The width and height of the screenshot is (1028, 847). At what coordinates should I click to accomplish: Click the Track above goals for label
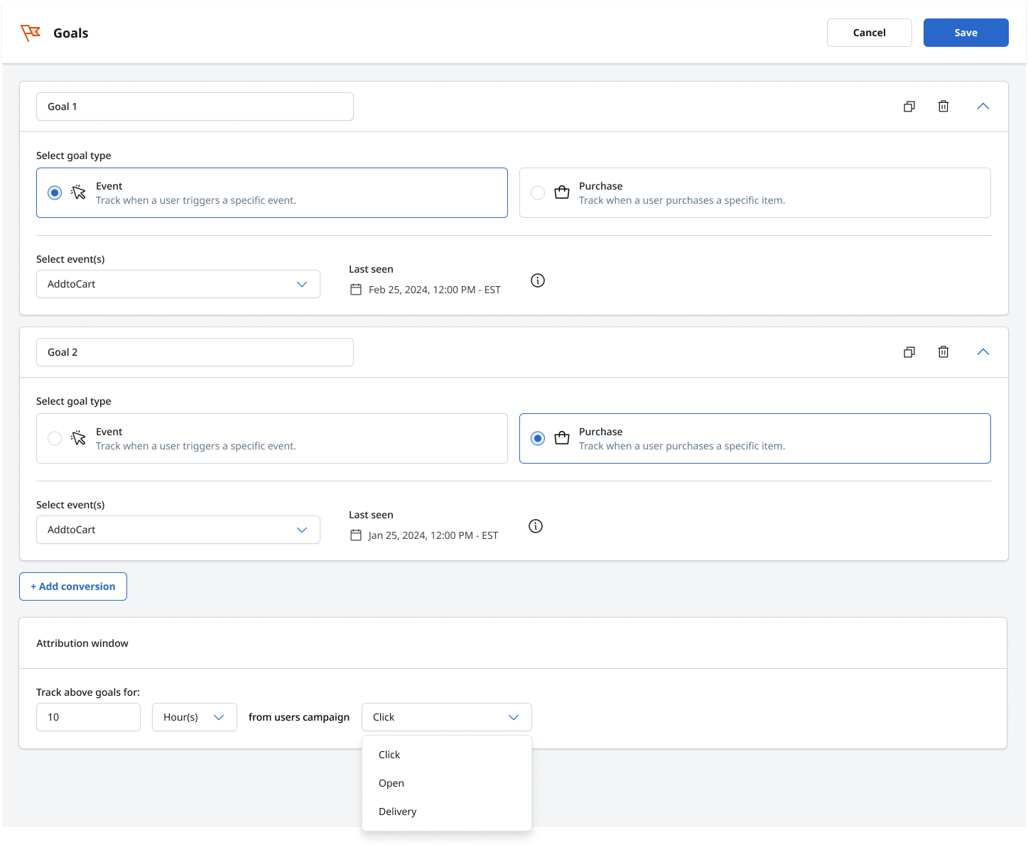pos(88,692)
